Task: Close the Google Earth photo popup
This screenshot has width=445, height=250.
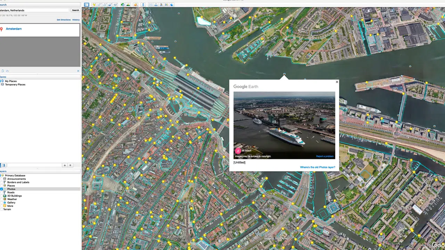Action: coord(337,82)
